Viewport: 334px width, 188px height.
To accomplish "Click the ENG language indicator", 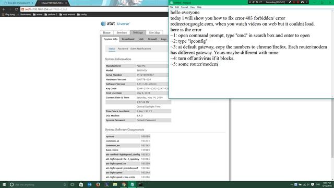I will (318, 184).
